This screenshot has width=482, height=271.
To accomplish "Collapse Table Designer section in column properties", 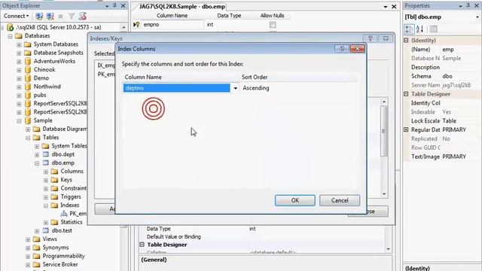I will coord(142,245).
